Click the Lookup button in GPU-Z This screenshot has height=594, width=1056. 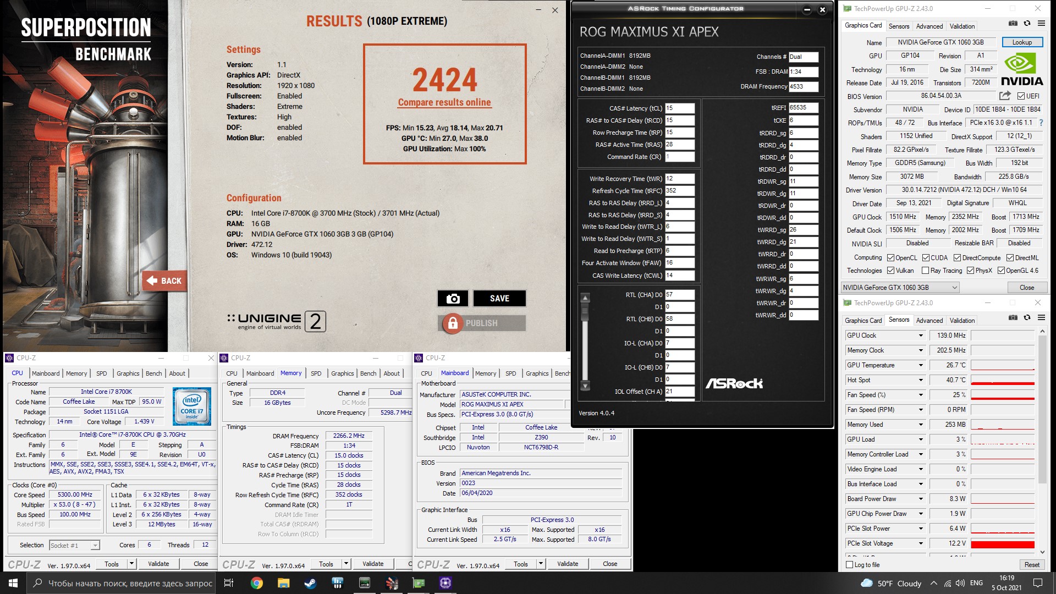coord(1022,42)
